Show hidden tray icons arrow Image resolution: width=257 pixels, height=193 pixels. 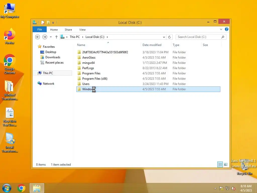click(215, 188)
